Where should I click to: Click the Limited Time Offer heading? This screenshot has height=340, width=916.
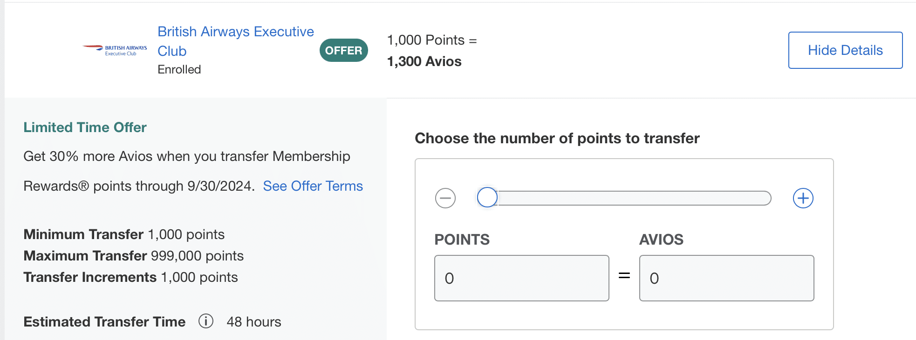(x=85, y=127)
